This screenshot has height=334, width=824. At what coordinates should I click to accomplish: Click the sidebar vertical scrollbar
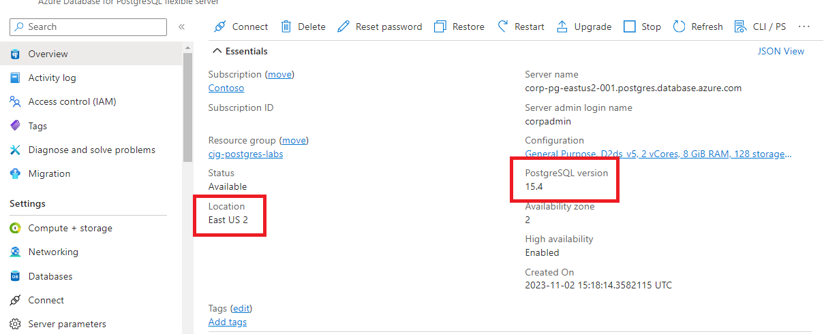[x=187, y=107]
